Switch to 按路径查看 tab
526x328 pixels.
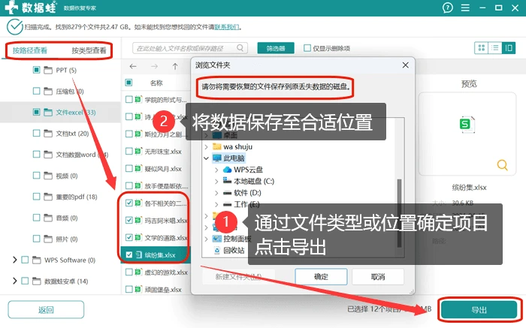coord(30,50)
